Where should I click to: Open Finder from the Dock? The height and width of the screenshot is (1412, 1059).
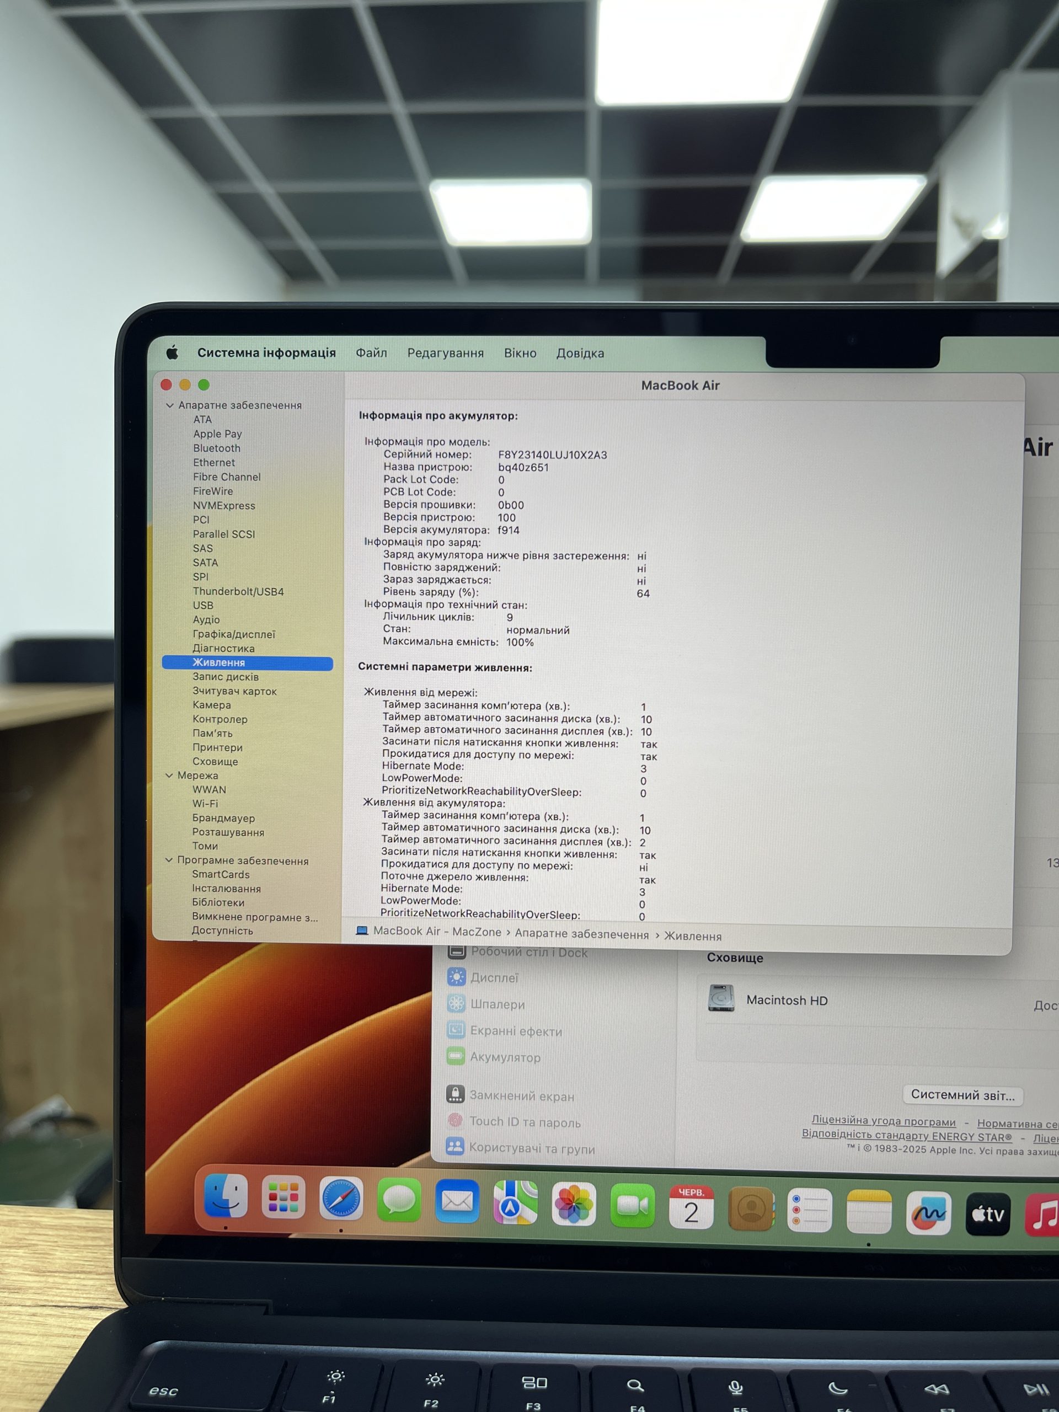[x=226, y=1196]
